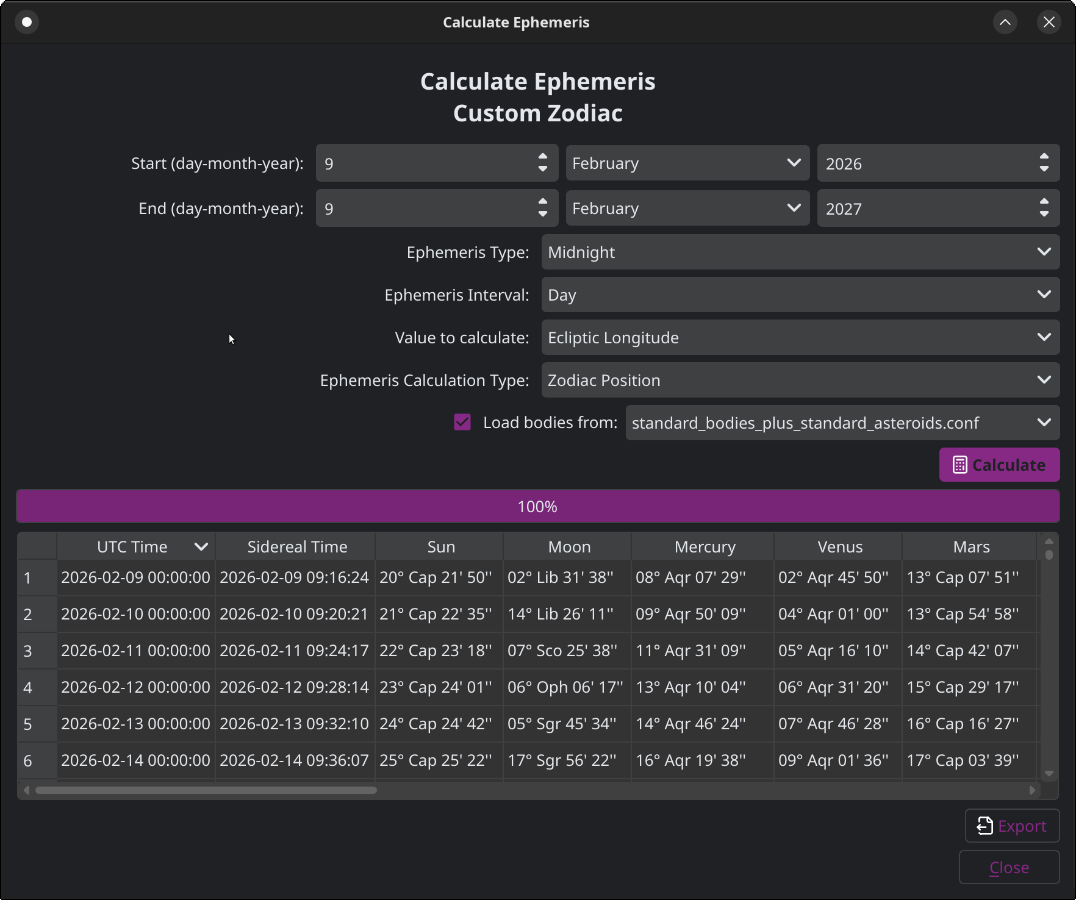Open the UTC Time column sort menu
1076x900 pixels.
click(201, 546)
